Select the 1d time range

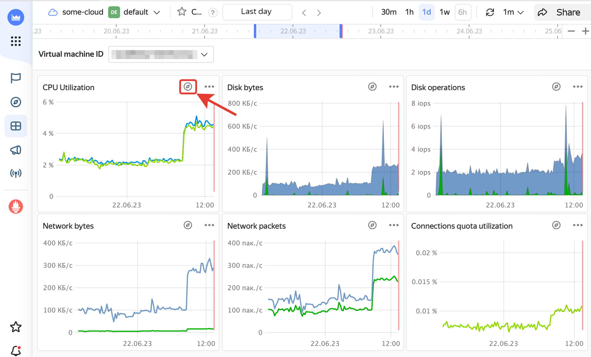[x=426, y=12]
